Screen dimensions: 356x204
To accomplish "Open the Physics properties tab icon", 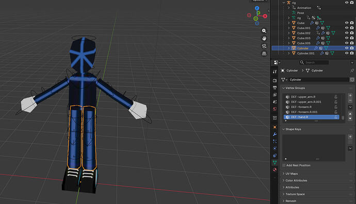I will pos(274,148).
